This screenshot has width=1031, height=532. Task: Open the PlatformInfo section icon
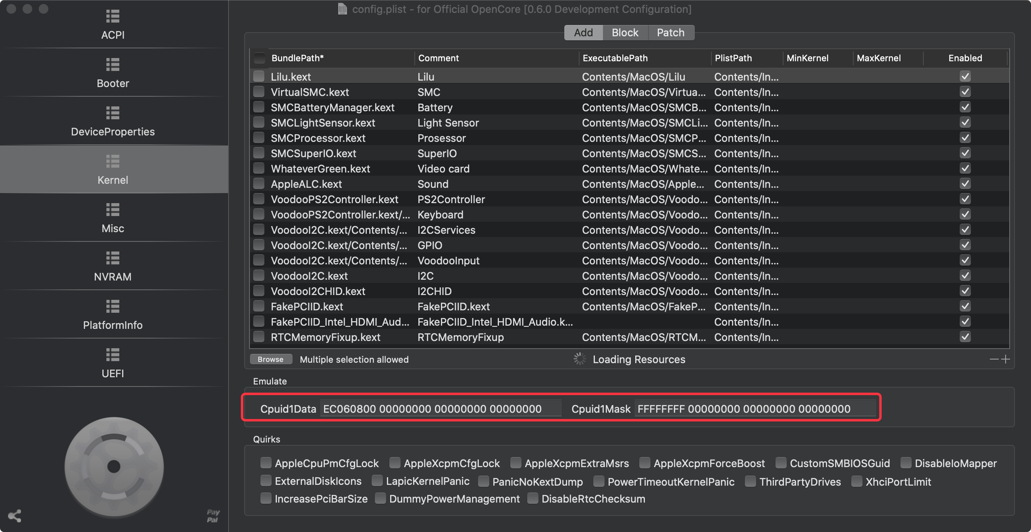click(113, 306)
